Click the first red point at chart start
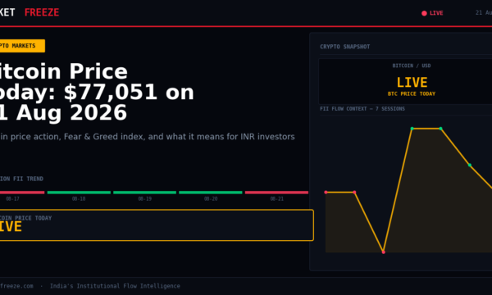This screenshot has height=295, width=492. point(326,193)
